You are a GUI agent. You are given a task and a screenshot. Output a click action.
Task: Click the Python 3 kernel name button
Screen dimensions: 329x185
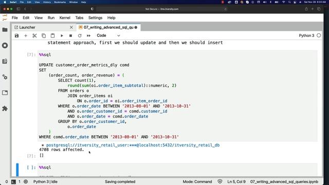[x=306, y=35]
